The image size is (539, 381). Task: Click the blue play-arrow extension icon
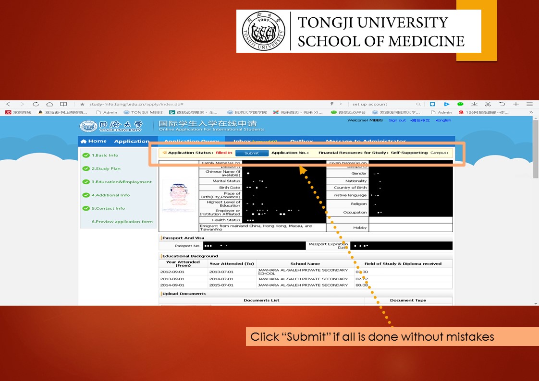pos(446,104)
